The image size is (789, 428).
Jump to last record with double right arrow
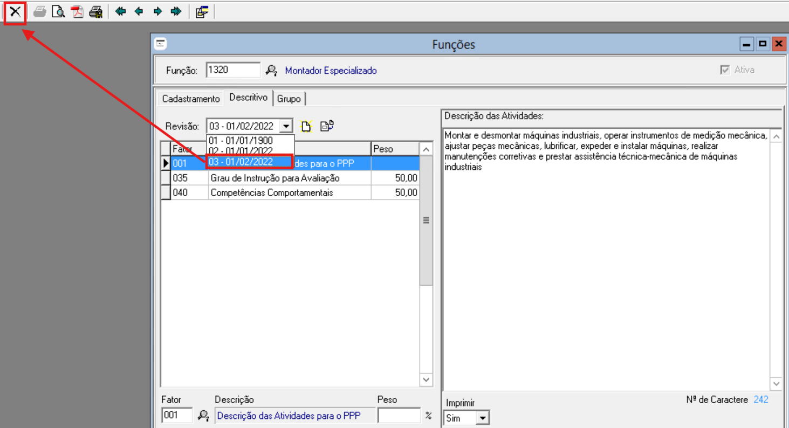click(x=176, y=12)
